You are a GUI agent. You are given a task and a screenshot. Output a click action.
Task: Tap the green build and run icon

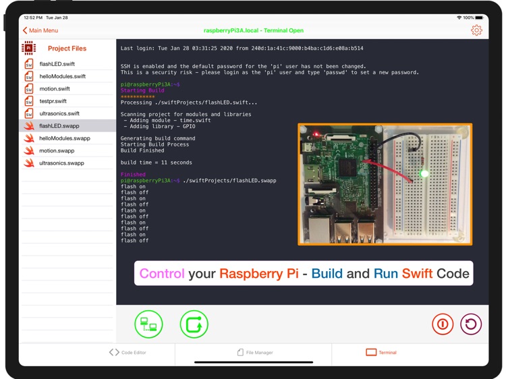pyautogui.click(x=194, y=324)
